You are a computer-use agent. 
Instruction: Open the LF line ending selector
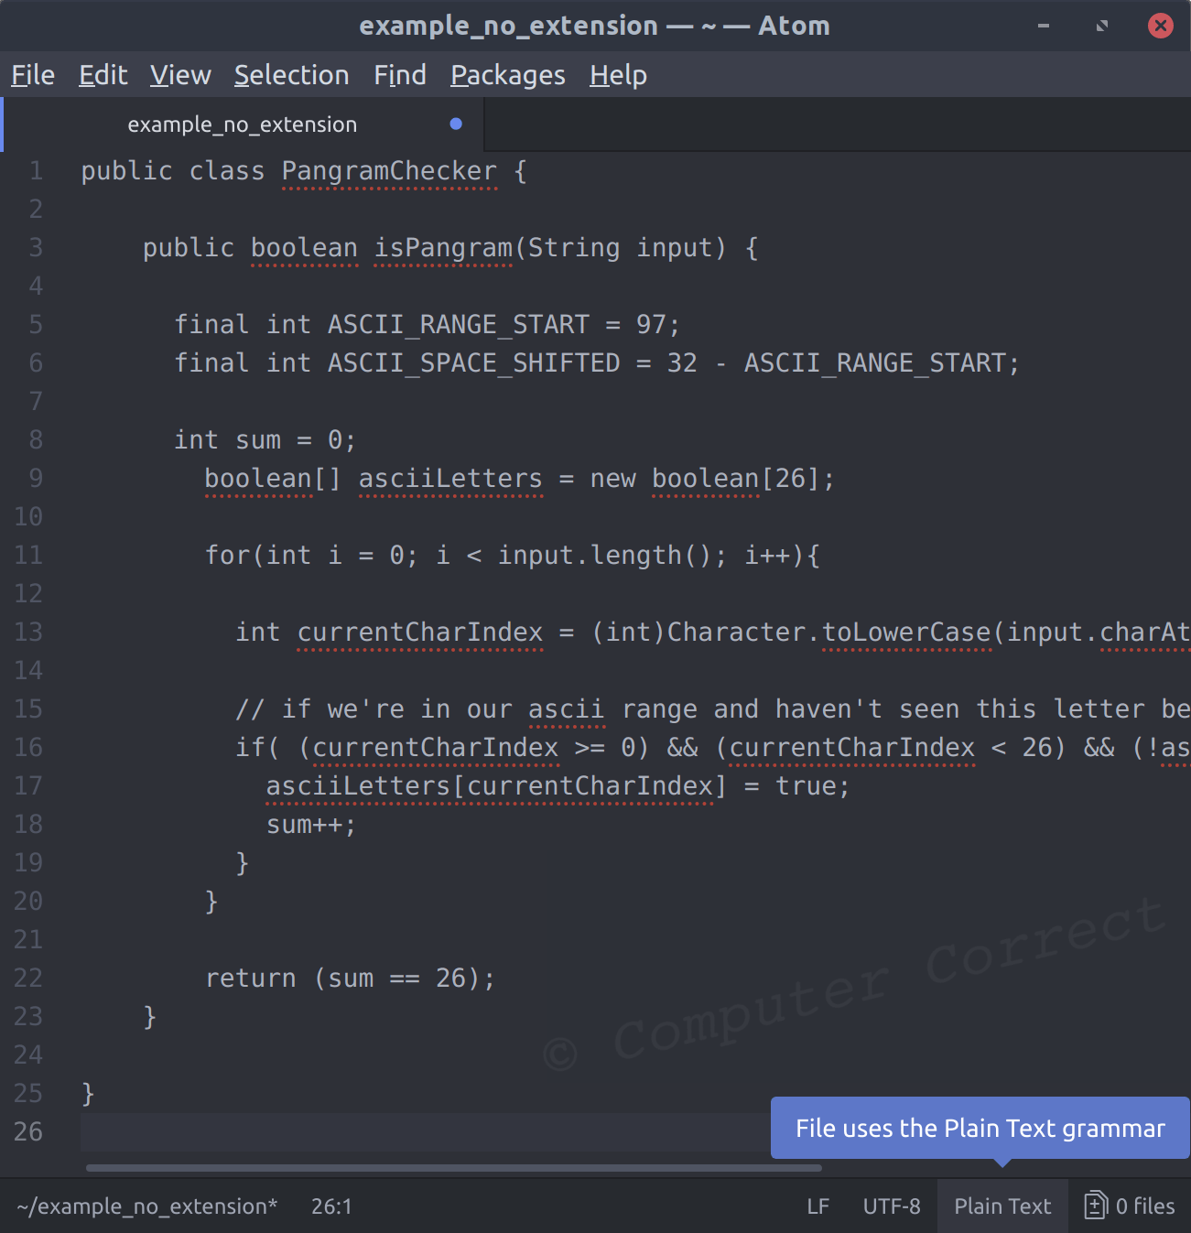(818, 1206)
